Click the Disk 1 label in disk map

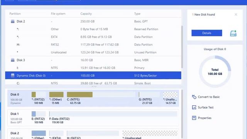point(15,114)
